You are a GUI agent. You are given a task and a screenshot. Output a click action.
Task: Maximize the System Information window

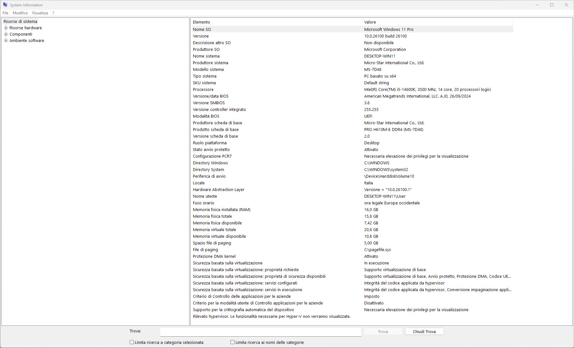(552, 5)
